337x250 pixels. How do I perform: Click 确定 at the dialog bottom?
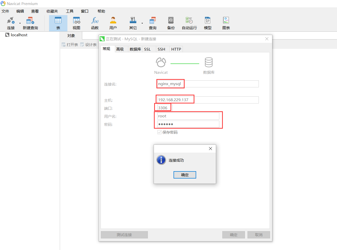pos(234,235)
